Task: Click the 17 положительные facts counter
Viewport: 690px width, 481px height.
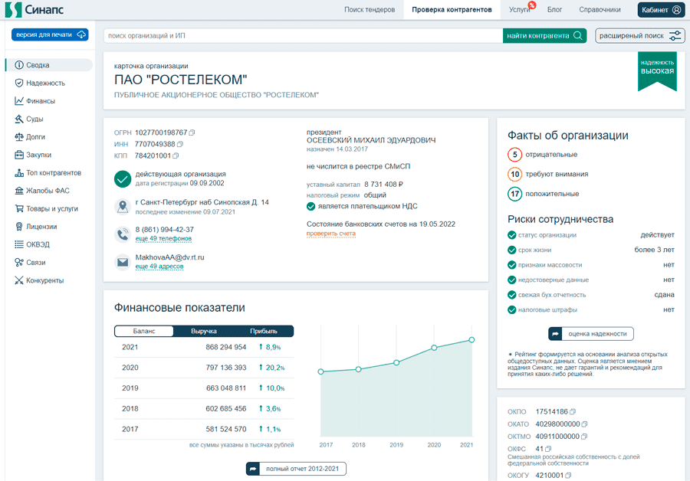Action: [x=515, y=194]
